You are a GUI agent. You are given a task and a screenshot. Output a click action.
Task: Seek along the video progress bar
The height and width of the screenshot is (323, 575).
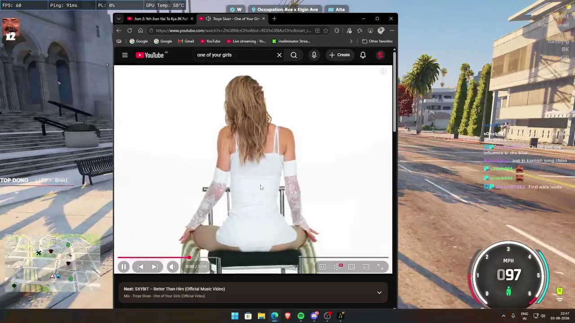(253, 258)
